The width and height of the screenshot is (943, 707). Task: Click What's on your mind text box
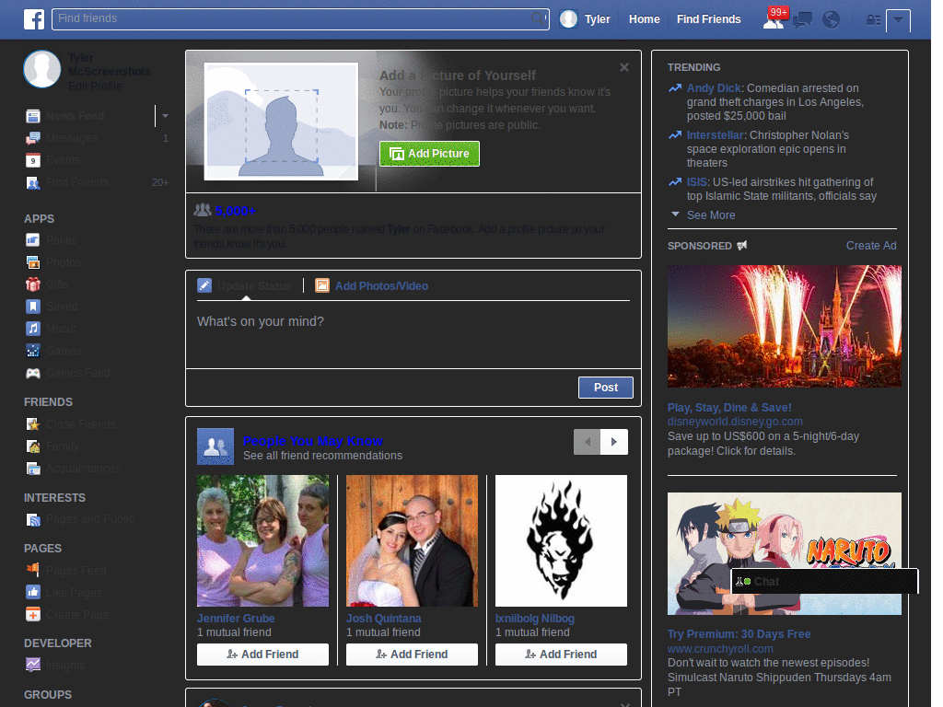(x=413, y=334)
